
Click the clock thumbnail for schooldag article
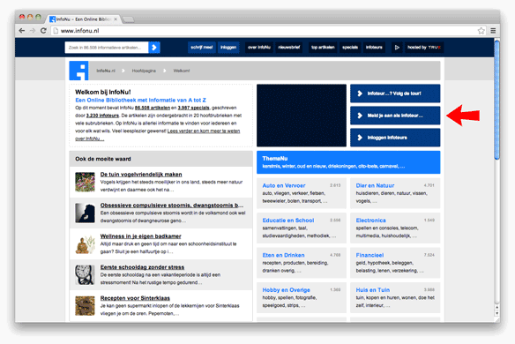click(85, 274)
